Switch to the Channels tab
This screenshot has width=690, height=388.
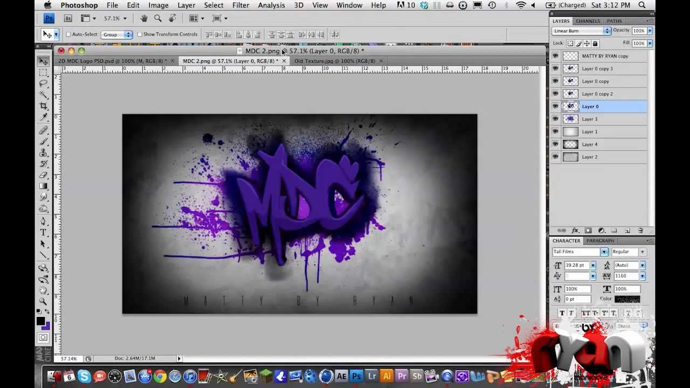(588, 21)
